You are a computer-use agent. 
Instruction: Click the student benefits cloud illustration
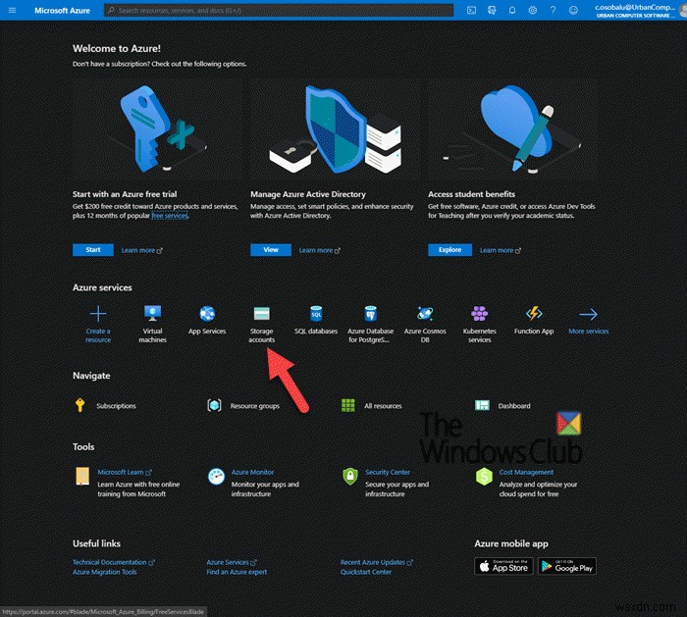tap(513, 129)
